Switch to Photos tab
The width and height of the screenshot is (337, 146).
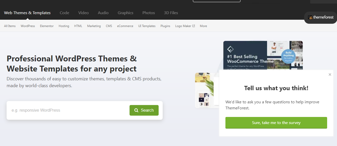149,13
